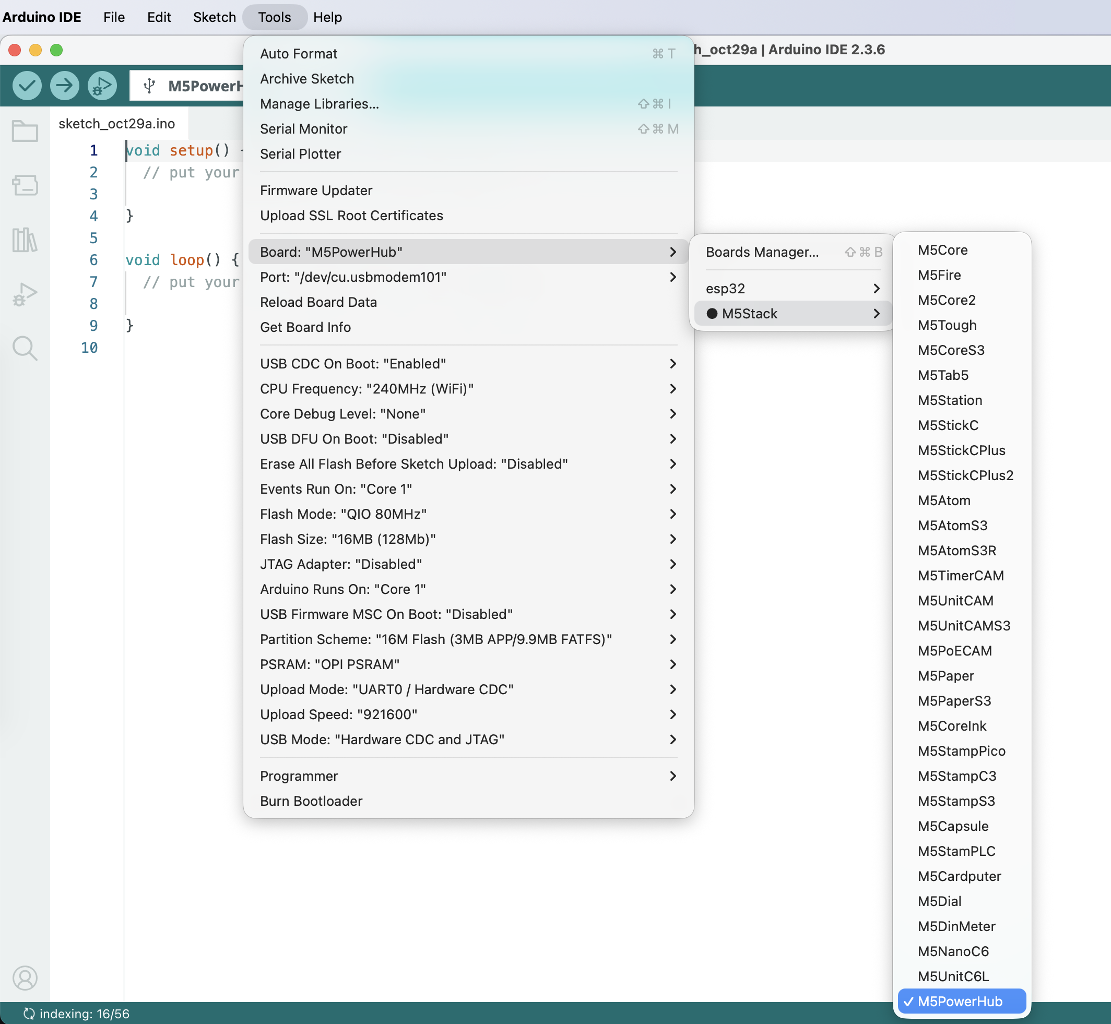This screenshot has height=1024, width=1111.
Task: Click the Upload arrow toolbar button
Action: (x=64, y=86)
